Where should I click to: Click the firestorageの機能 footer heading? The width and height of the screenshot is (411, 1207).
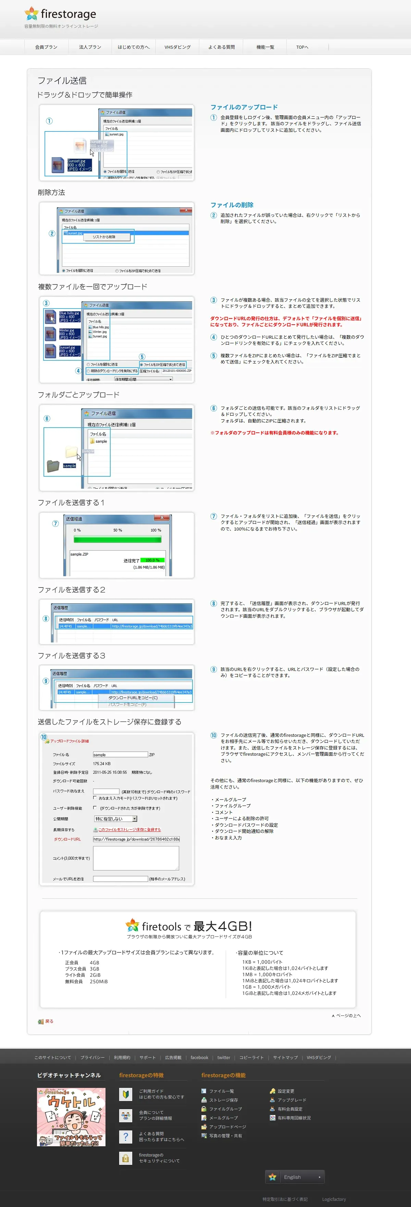224,1075
